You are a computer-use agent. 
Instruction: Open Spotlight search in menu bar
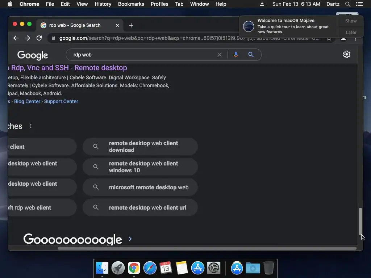click(x=348, y=4)
